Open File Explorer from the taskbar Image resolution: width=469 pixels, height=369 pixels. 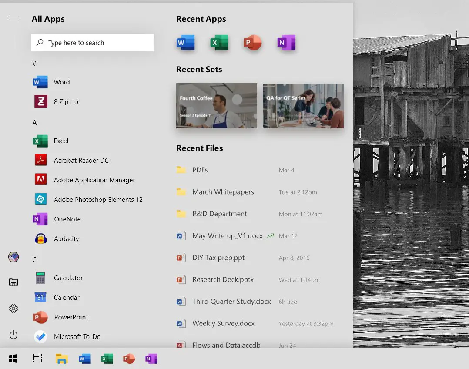(62, 359)
